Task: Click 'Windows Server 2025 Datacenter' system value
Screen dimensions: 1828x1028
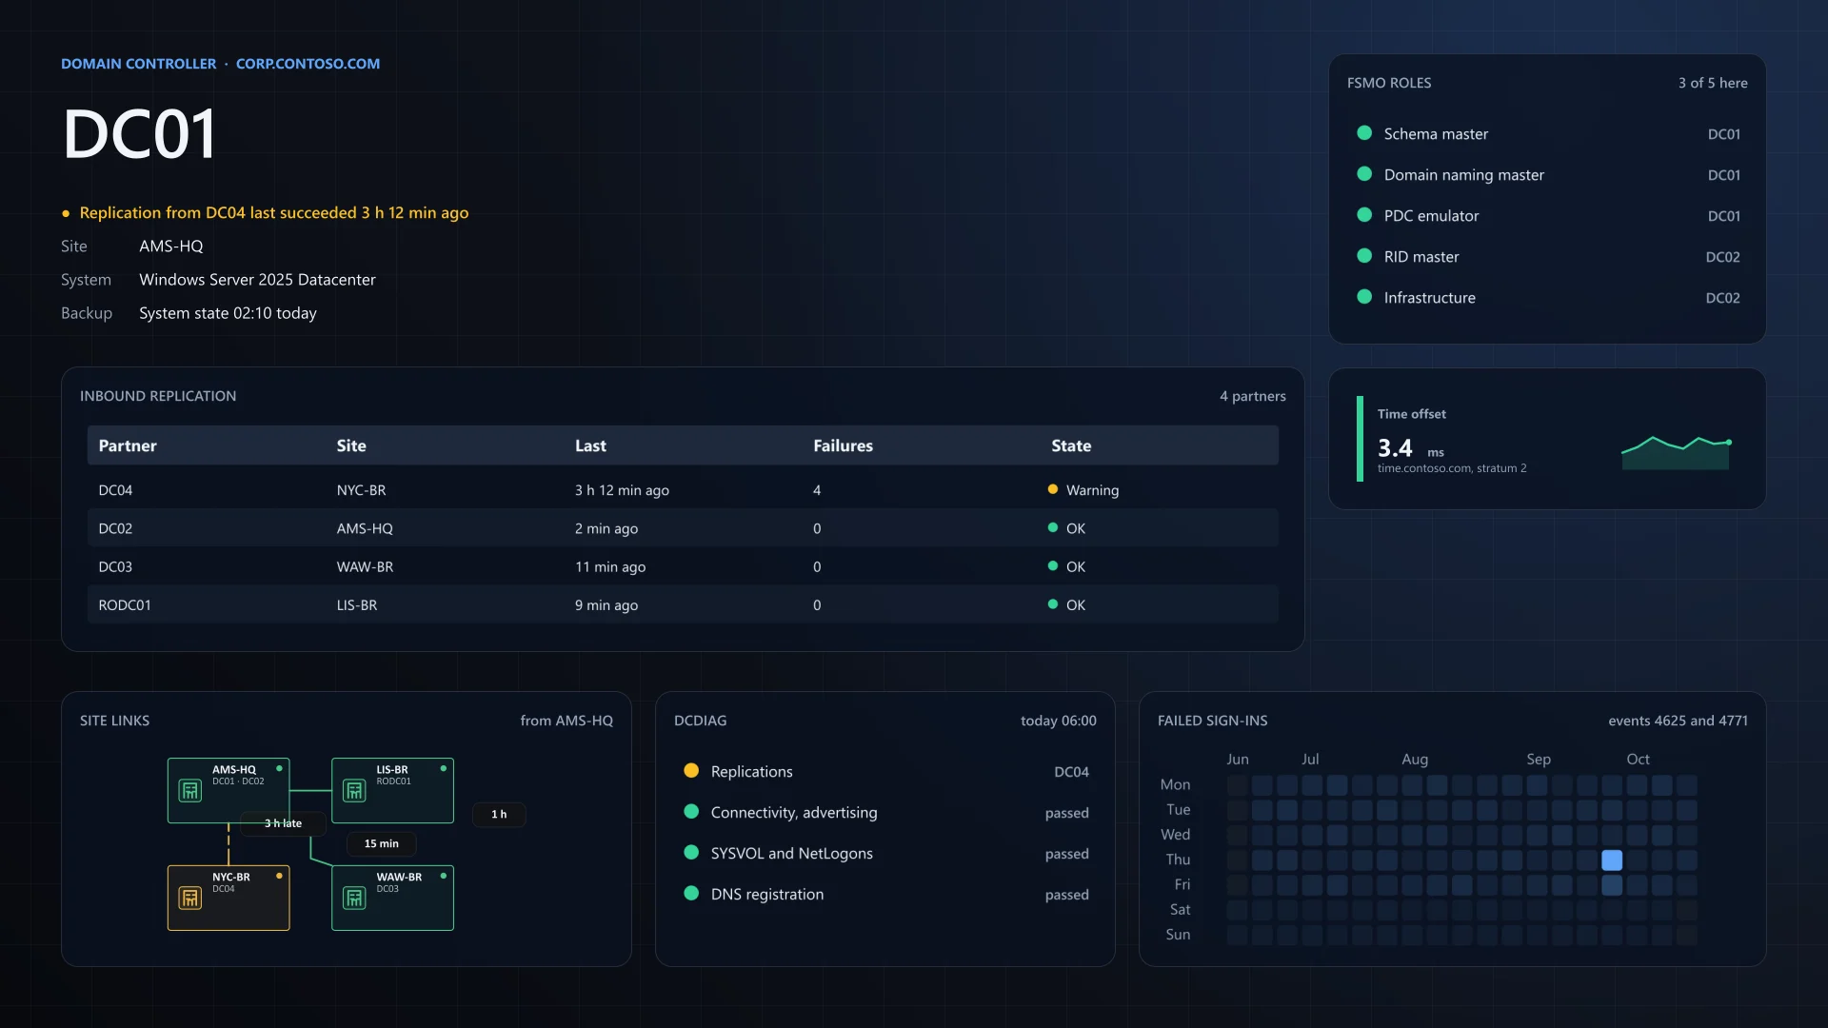Action: point(257,280)
